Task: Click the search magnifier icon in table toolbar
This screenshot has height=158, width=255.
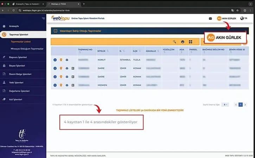Action: (x=174, y=42)
